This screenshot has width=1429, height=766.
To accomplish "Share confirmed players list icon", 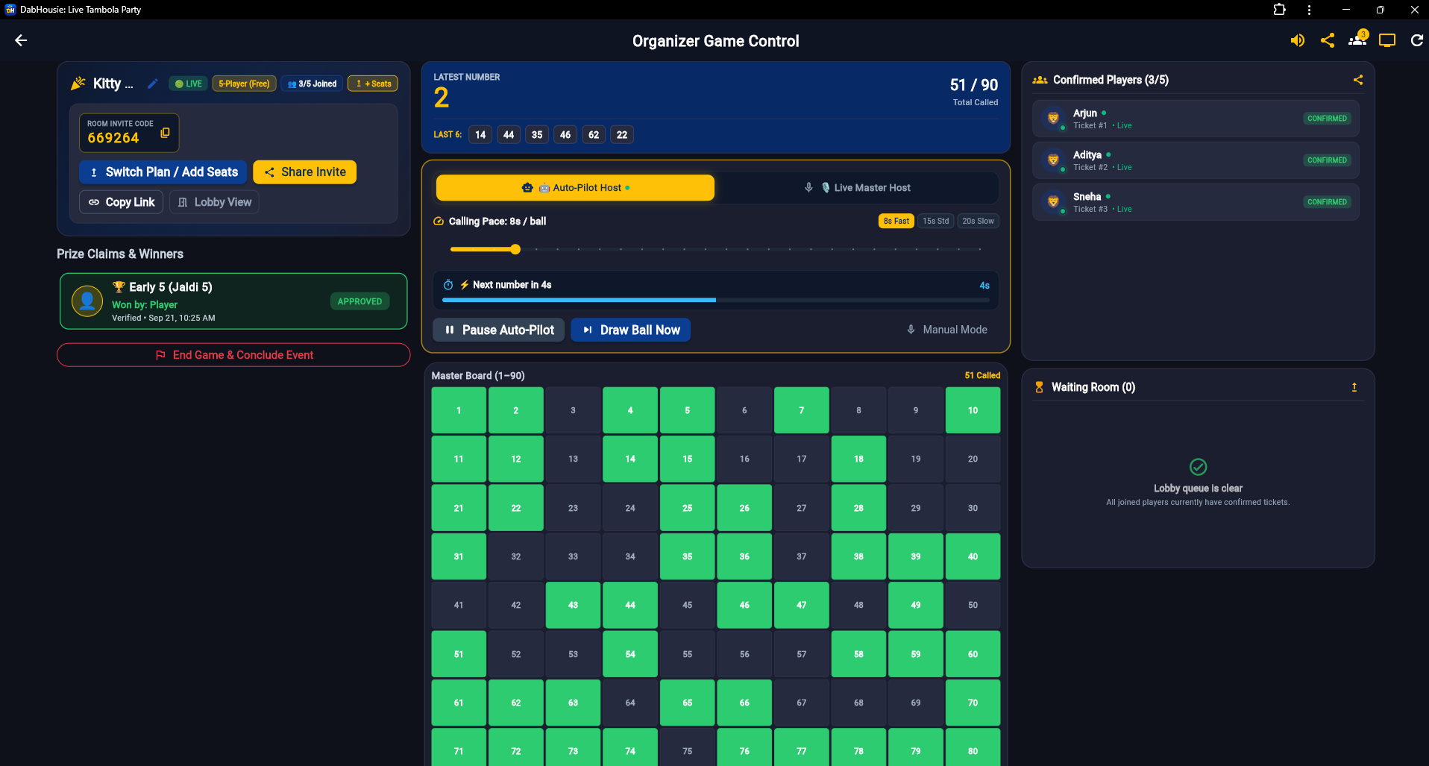I will pyautogui.click(x=1358, y=80).
